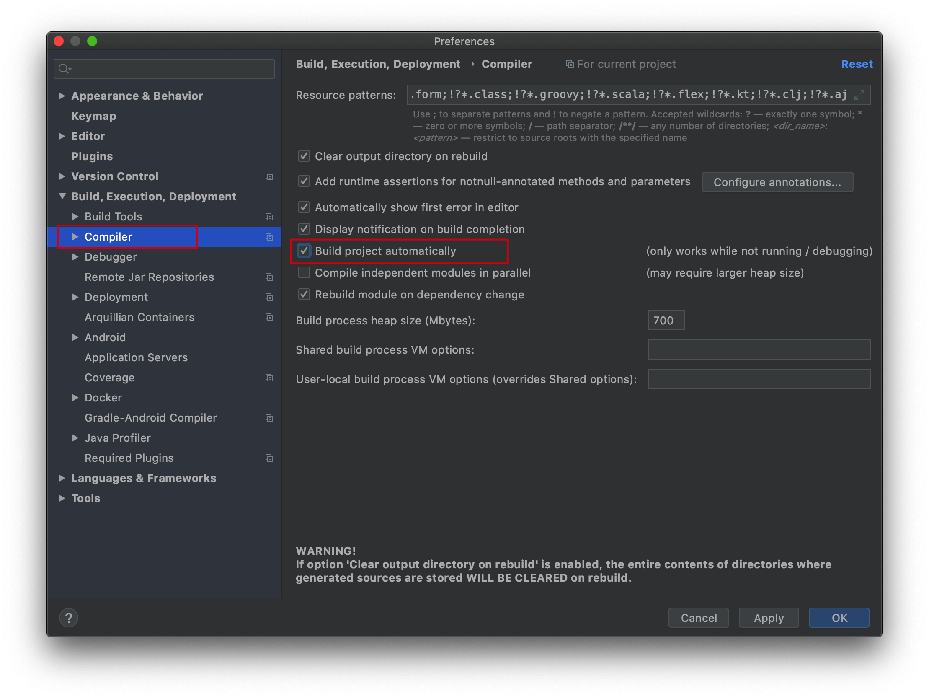Click the Reset link
Screen dimensions: 929x699
857,64
